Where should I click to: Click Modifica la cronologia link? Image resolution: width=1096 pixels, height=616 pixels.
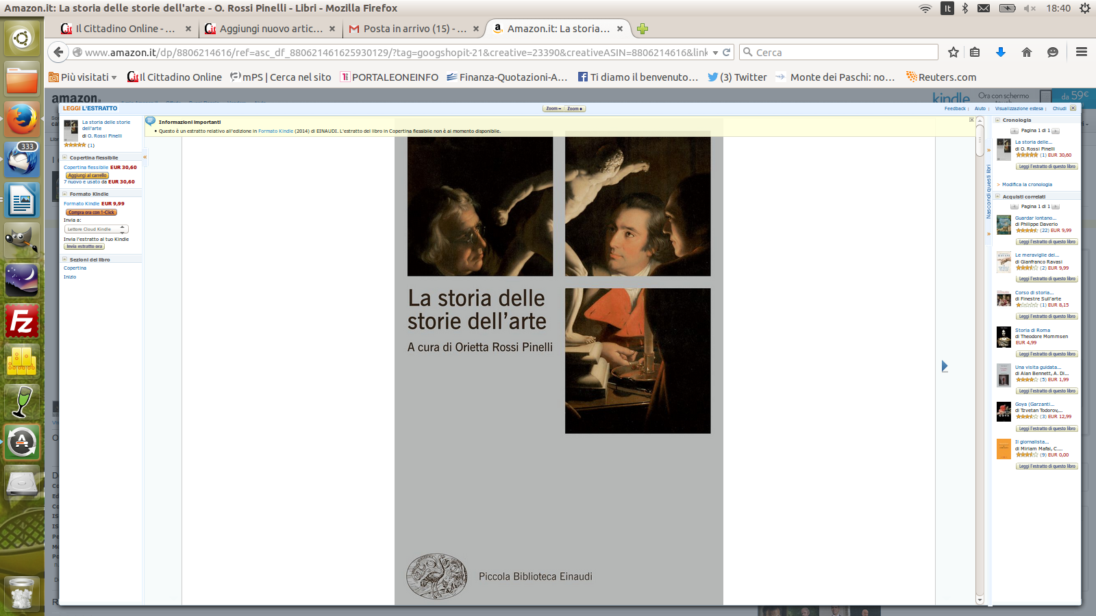(1027, 185)
